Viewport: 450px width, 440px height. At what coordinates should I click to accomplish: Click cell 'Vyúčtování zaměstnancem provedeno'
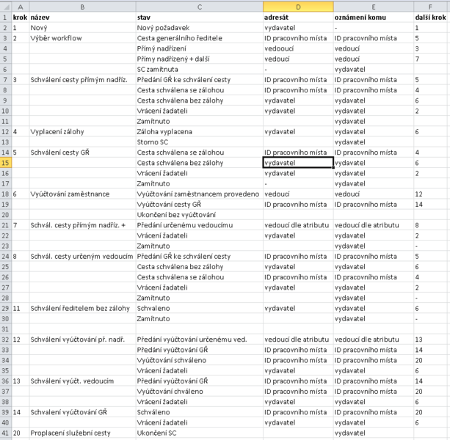[x=200, y=194]
